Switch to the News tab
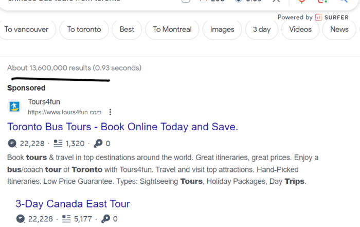 coord(339,30)
